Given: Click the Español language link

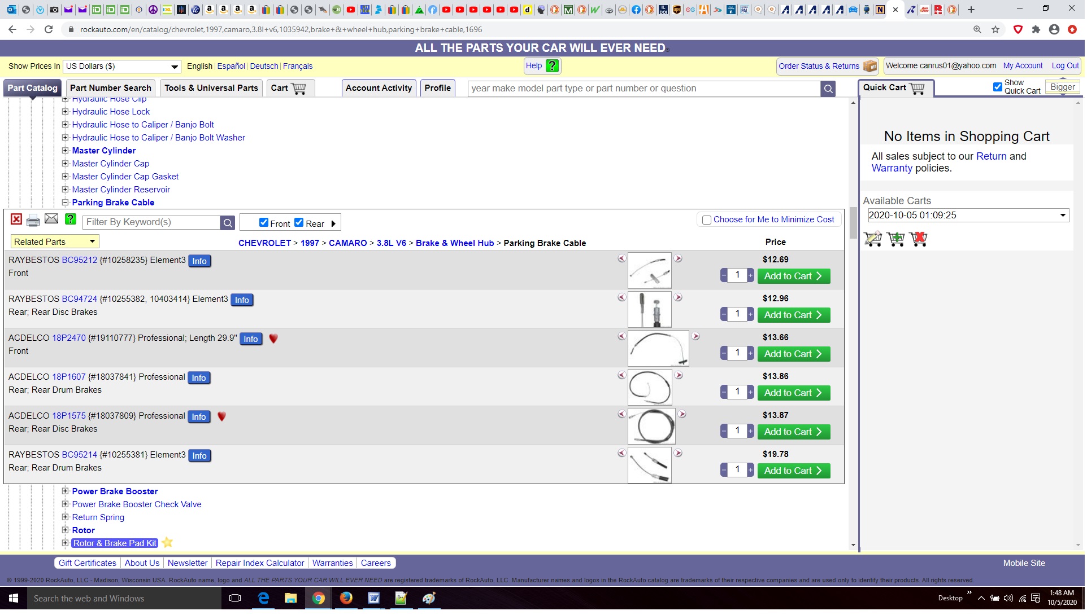Looking at the screenshot, I should [x=232, y=67].
